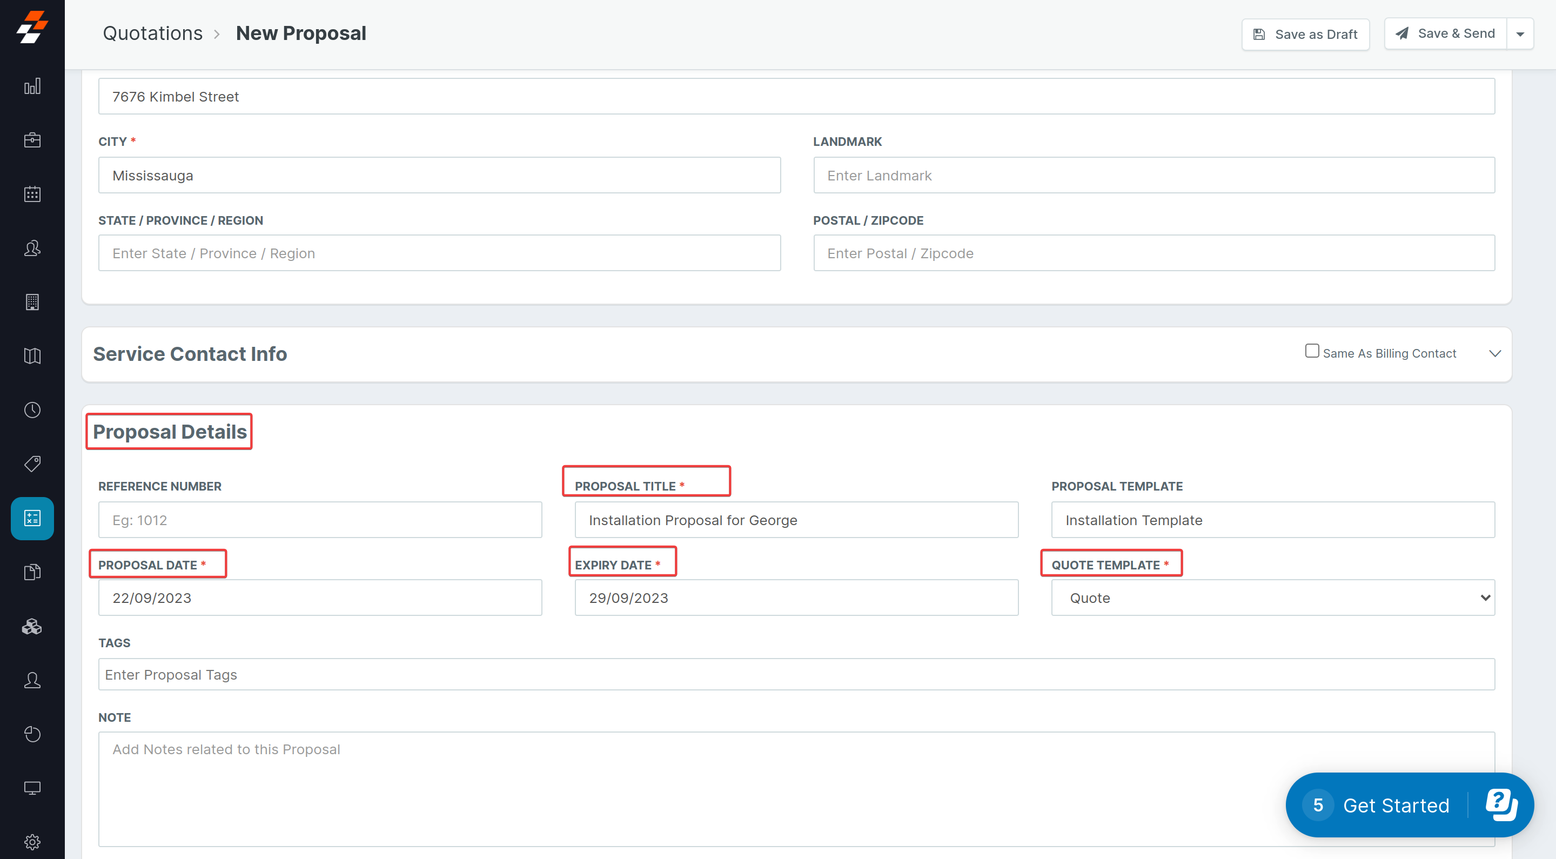
Task: Click the briefcase jobs sidebar icon
Action: 32,140
